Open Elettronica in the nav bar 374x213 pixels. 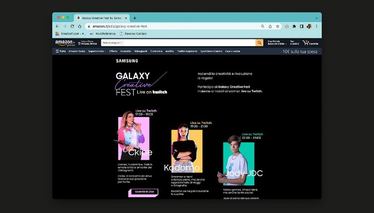click(156, 51)
